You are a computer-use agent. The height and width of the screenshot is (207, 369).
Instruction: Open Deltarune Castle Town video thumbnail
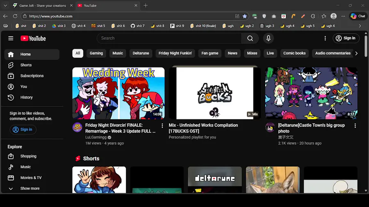311,93
